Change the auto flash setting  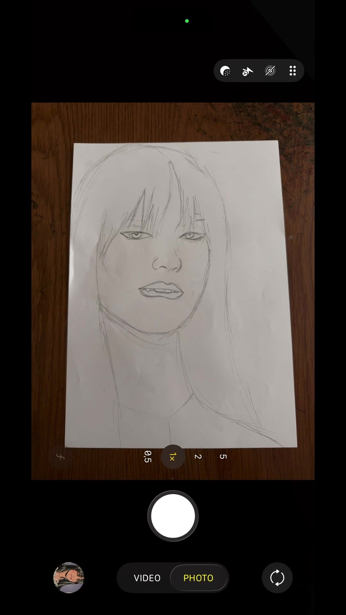[x=248, y=71]
